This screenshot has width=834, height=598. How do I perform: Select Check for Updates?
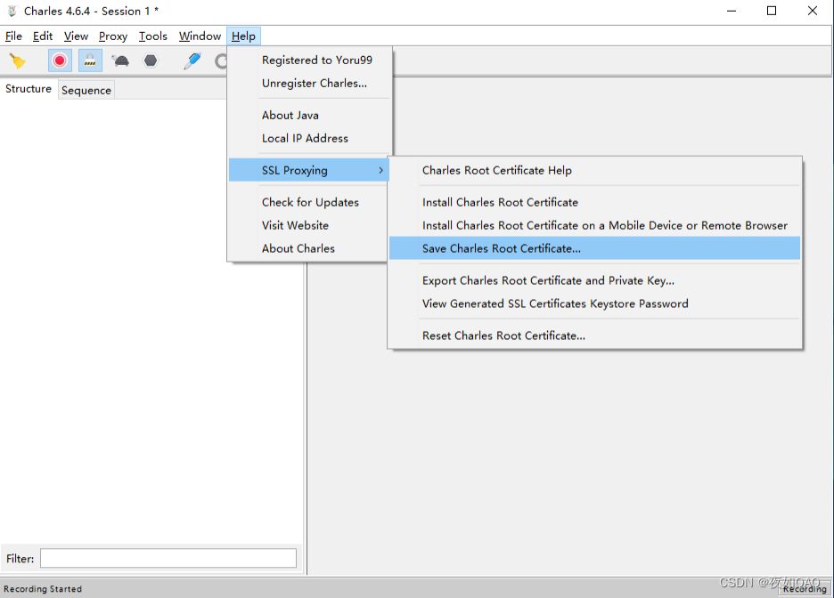310,202
